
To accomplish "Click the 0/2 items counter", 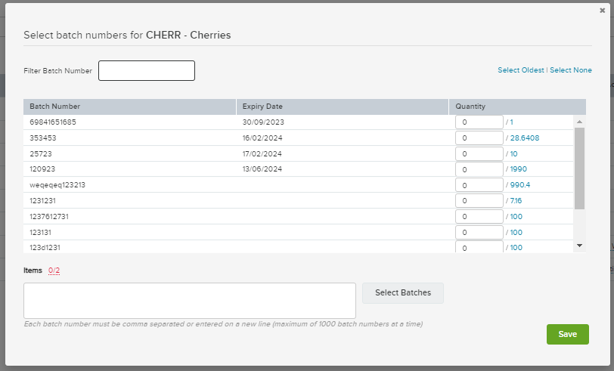I will (54, 271).
